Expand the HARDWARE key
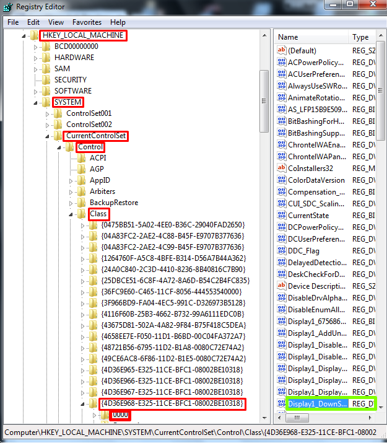This screenshot has height=443, width=387. pyautogui.click(x=35, y=58)
